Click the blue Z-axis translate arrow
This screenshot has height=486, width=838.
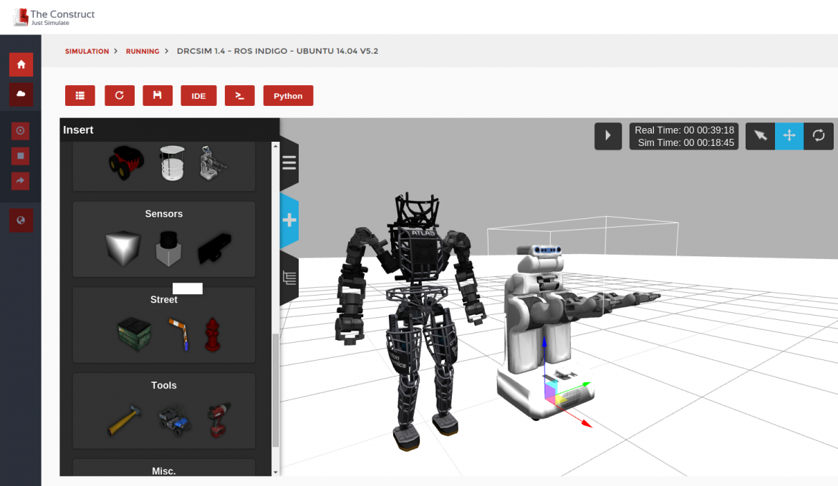click(544, 342)
